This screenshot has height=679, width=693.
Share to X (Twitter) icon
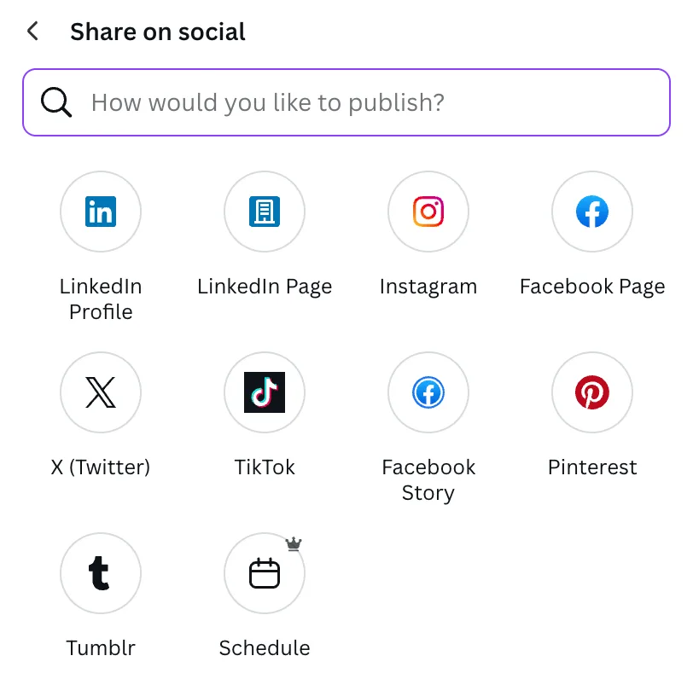pyautogui.click(x=101, y=392)
